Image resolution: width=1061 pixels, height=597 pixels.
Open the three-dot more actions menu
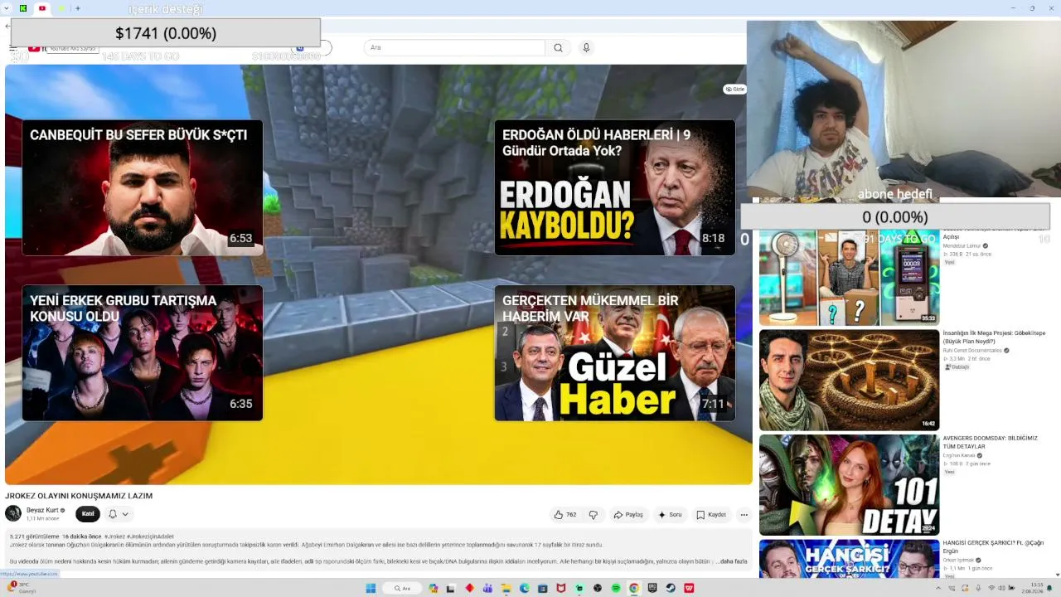(x=744, y=515)
